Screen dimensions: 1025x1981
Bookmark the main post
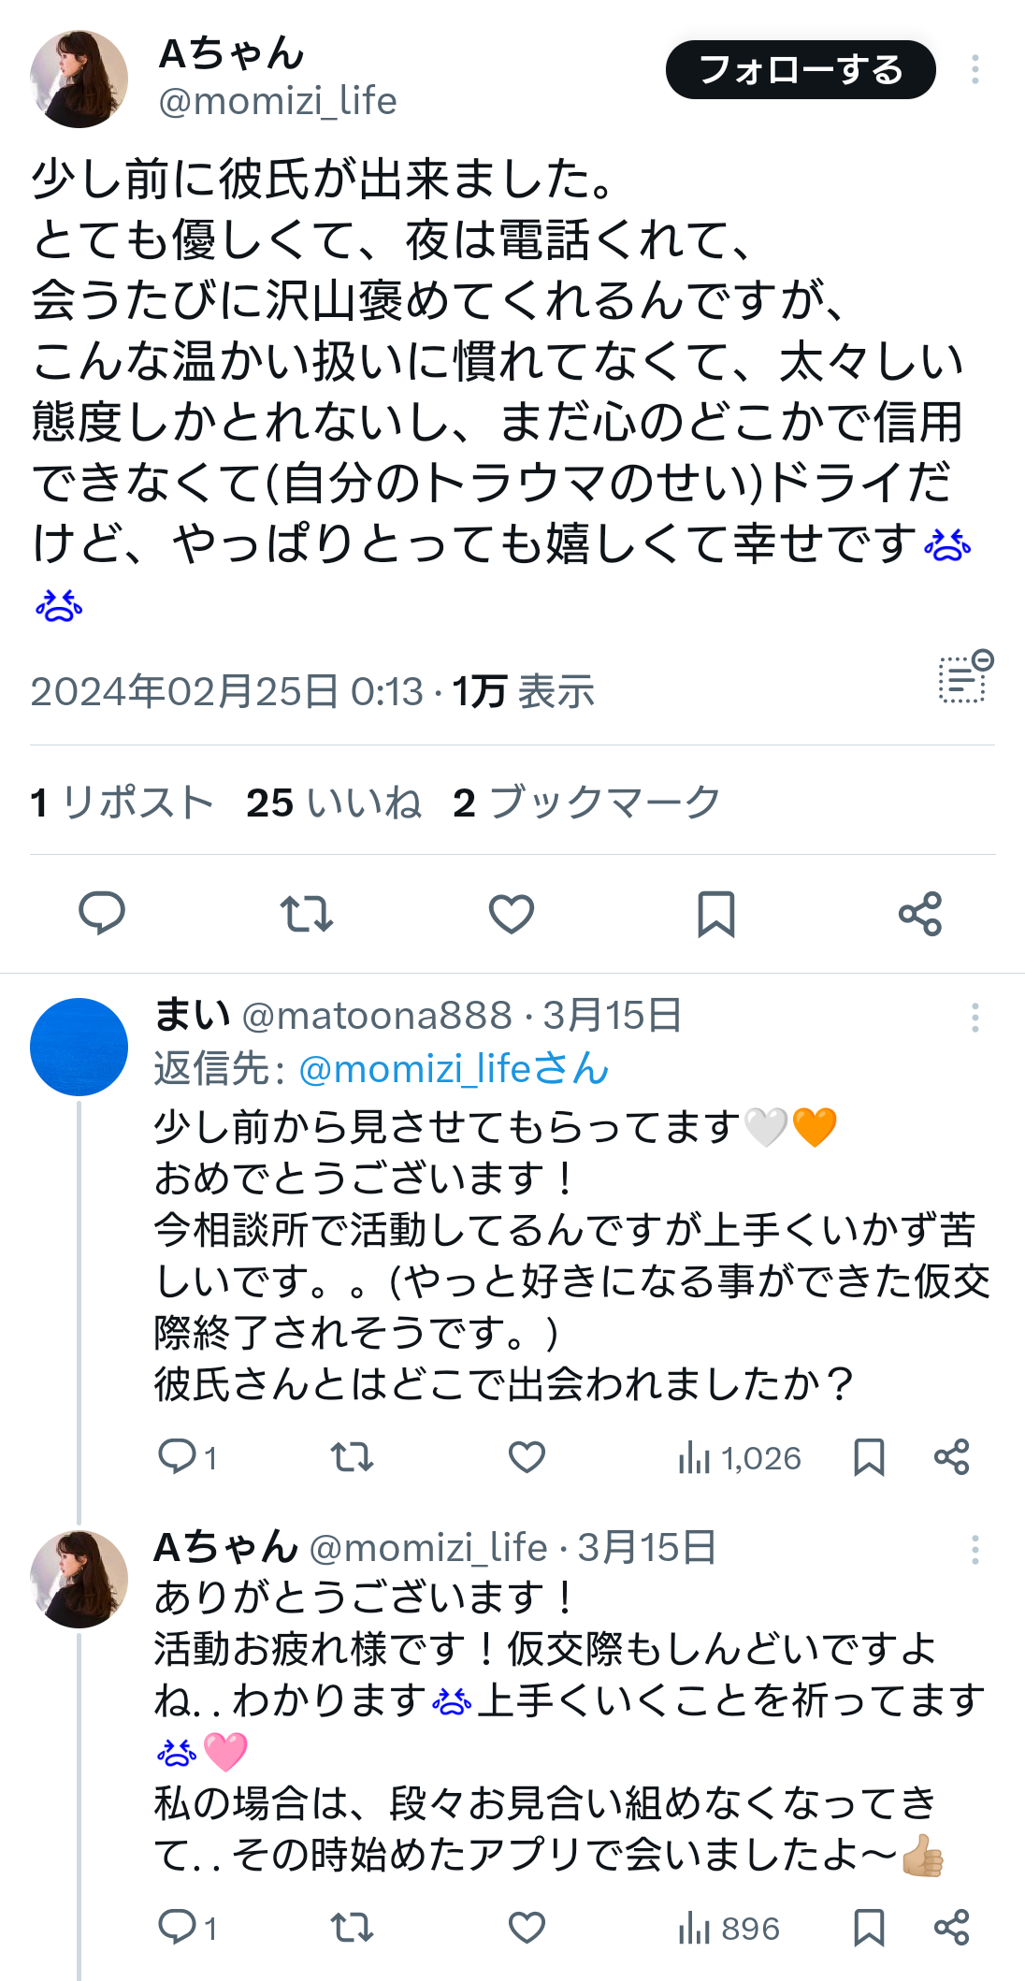[x=716, y=914]
